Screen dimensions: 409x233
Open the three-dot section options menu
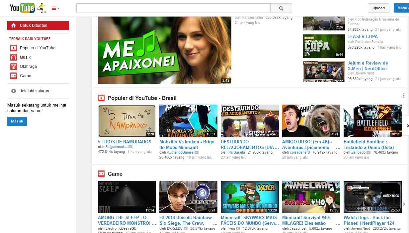coord(404,96)
